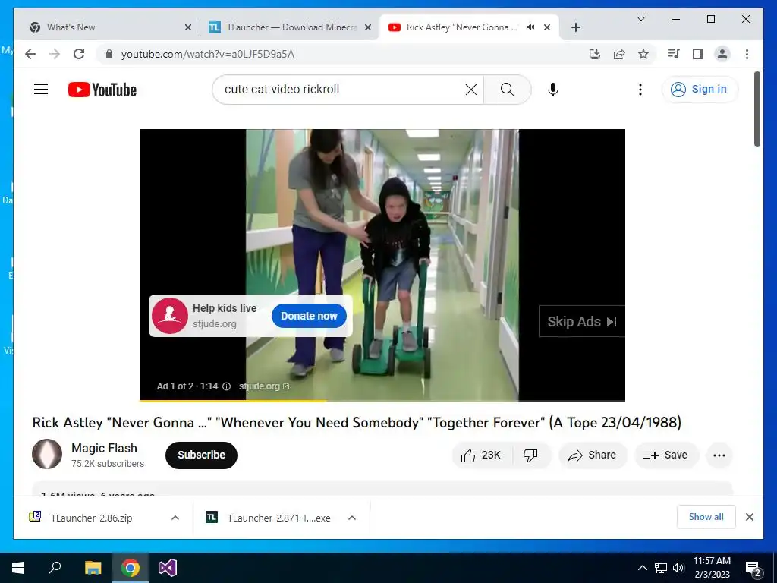Click the address bar URL
Screen dimensions: 777x583
tap(208, 54)
